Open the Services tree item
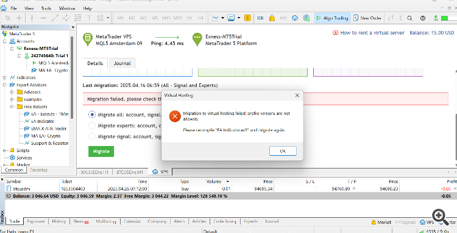 (x=24, y=158)
